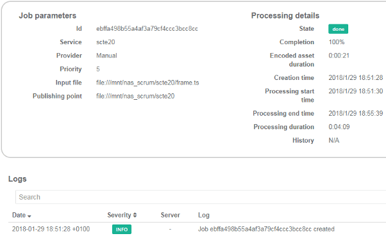Sort logs by Severity column header
386x236 pixels.
(119, 215)
